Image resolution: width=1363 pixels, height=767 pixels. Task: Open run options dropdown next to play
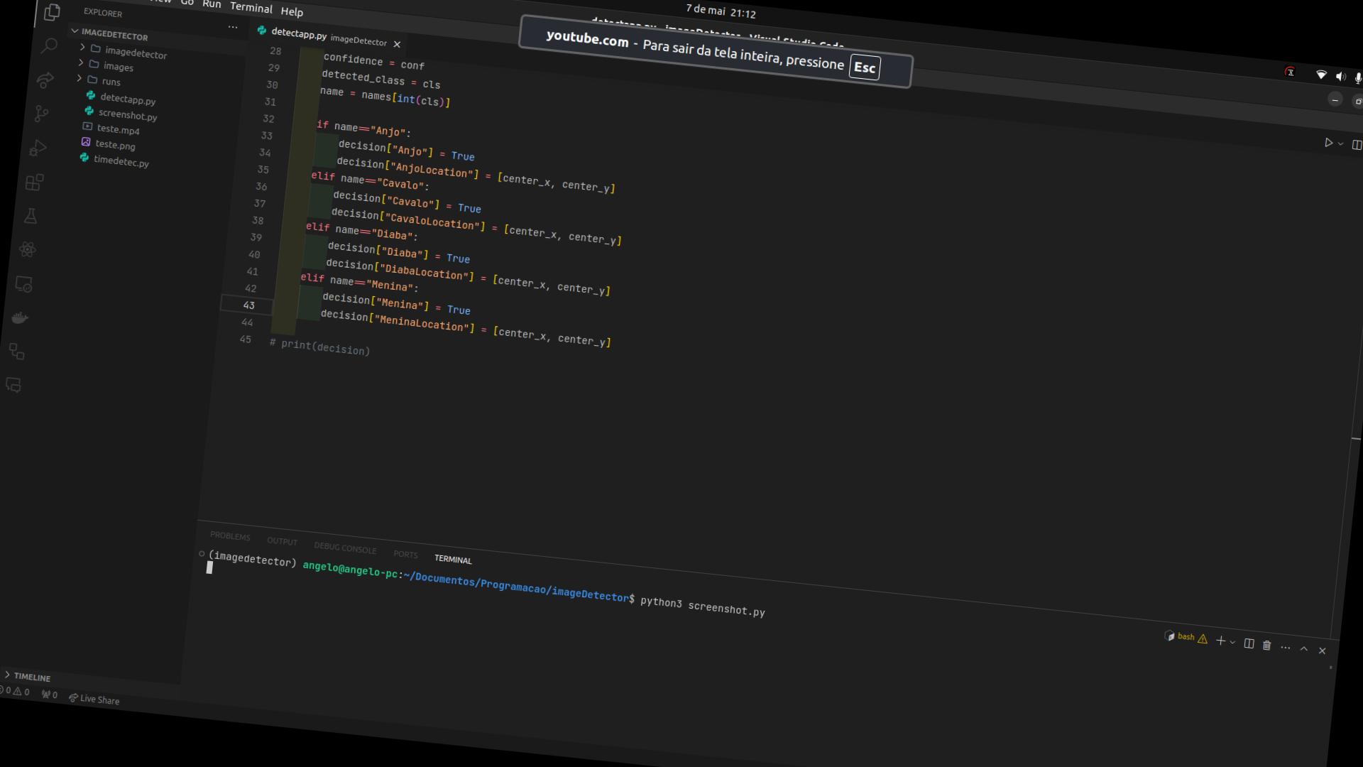(x=1340, y=143)
